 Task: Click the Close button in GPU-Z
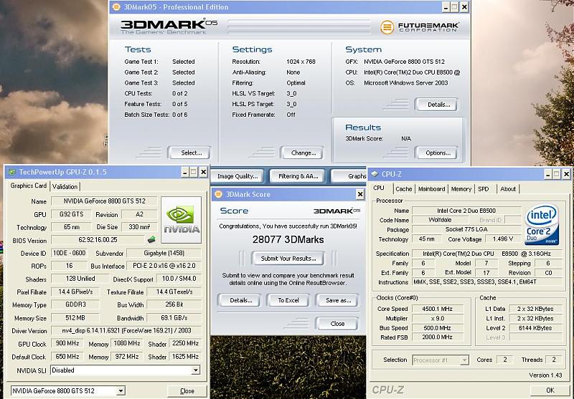pyautogui.click(x=187, y=391)
